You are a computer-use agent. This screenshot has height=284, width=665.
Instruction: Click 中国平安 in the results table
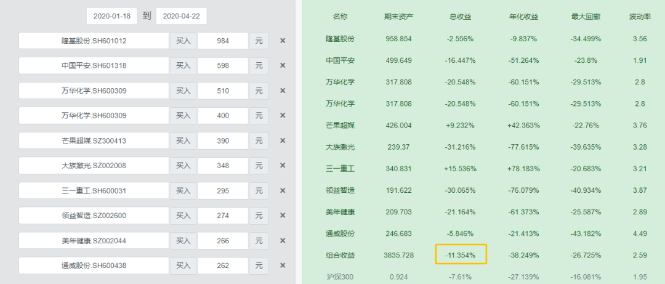point(340,60)
